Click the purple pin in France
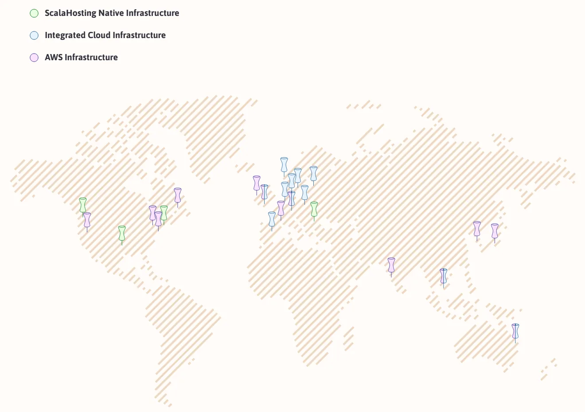Image resolution: width=585 pixels, height=412 pixels. coord(281,210)
